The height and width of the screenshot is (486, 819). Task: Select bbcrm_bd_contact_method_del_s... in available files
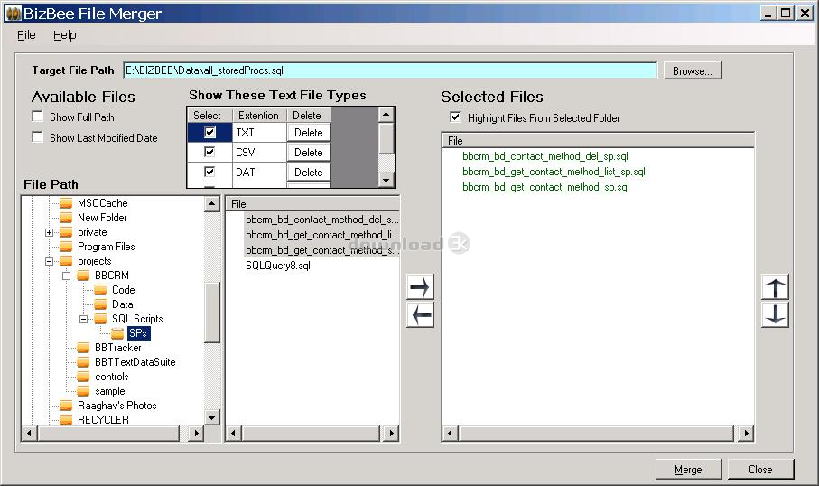pyautogui.click(x=322, y=220)
